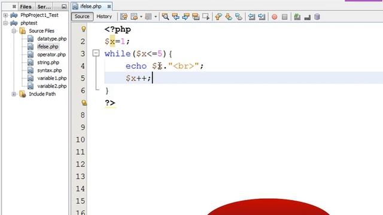
Task: Open string.php in file tree
Action: 48,62
